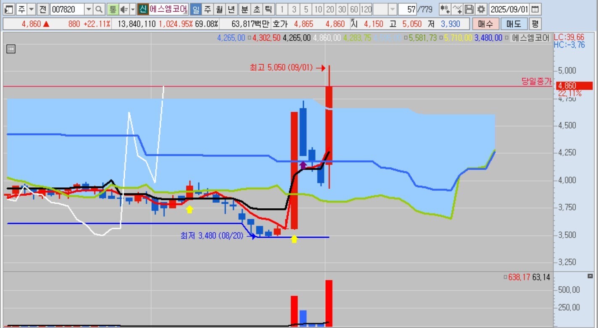
Task: Expand the stock code 007820 dropdown
Action: [89, 9]
